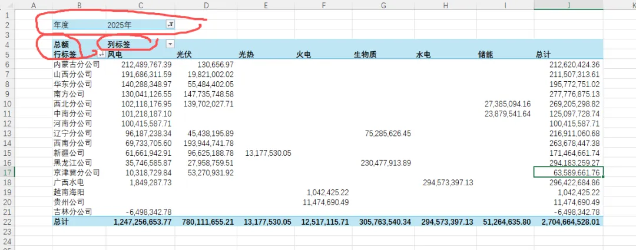Select grand total cell 2,704,664,528.01
Image resolution: width=636 pixels, height=250 pixels.
pyautogui.click(x=570, y=222)
